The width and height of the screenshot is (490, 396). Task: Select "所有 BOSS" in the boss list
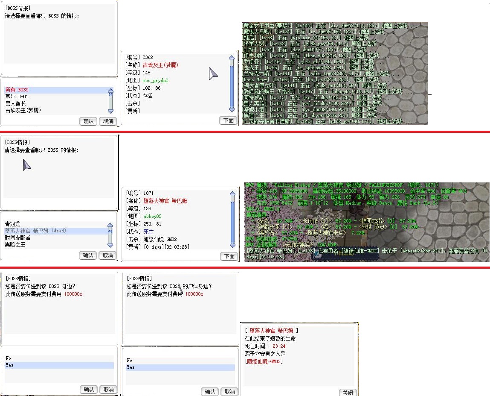click(17, 90)
